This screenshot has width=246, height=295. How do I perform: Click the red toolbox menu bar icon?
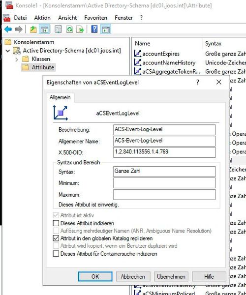[7, 18]
